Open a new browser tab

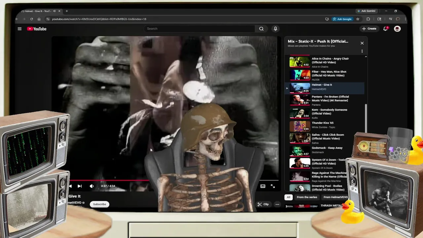point(66,11)
